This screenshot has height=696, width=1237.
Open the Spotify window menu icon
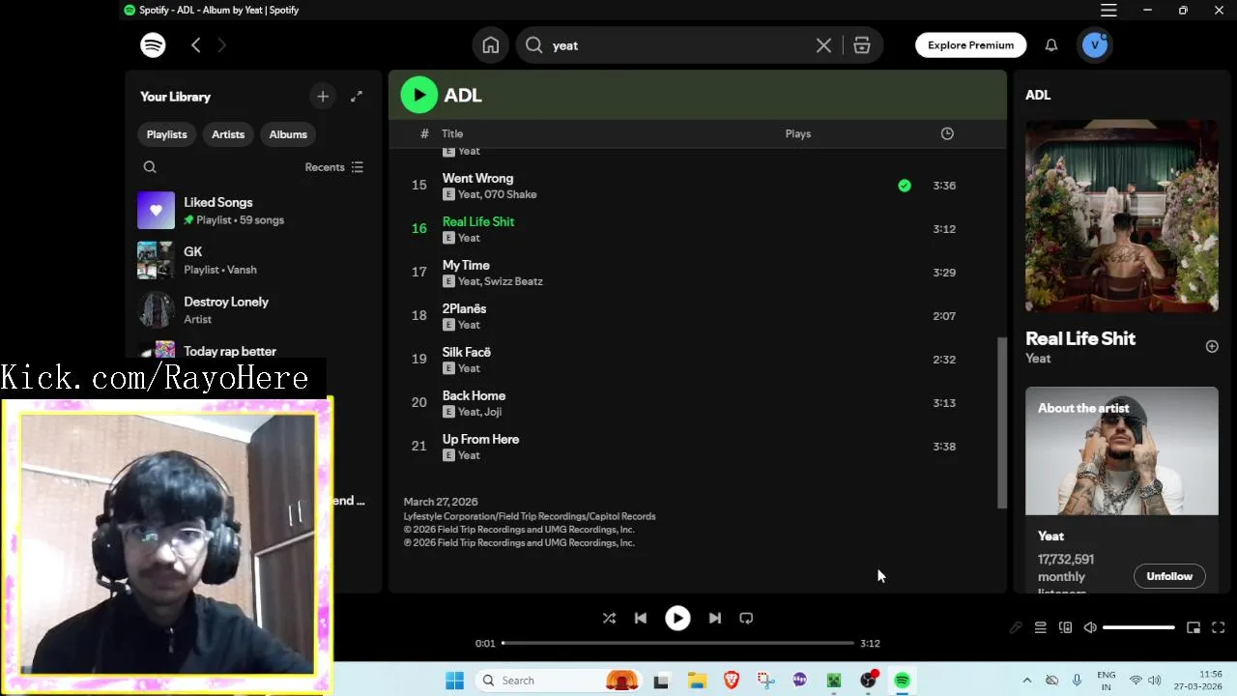[1109, 10]
